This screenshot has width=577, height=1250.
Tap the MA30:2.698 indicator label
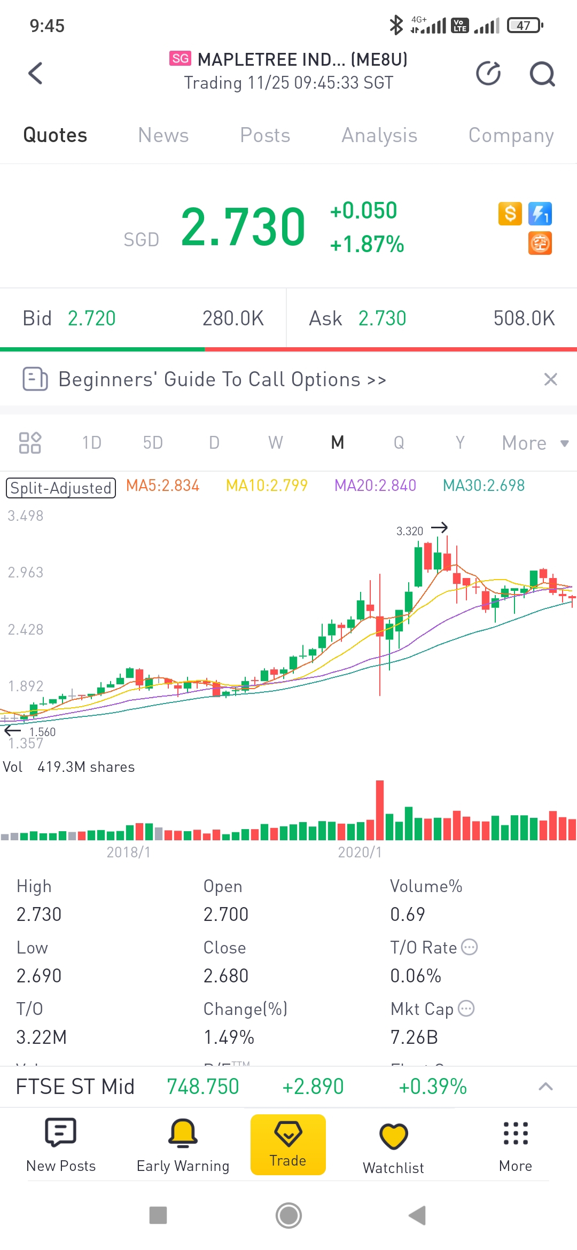point(484,486)
